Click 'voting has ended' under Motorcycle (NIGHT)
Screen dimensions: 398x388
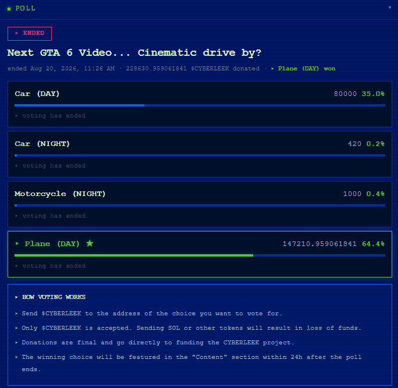[x=54, y=216]
